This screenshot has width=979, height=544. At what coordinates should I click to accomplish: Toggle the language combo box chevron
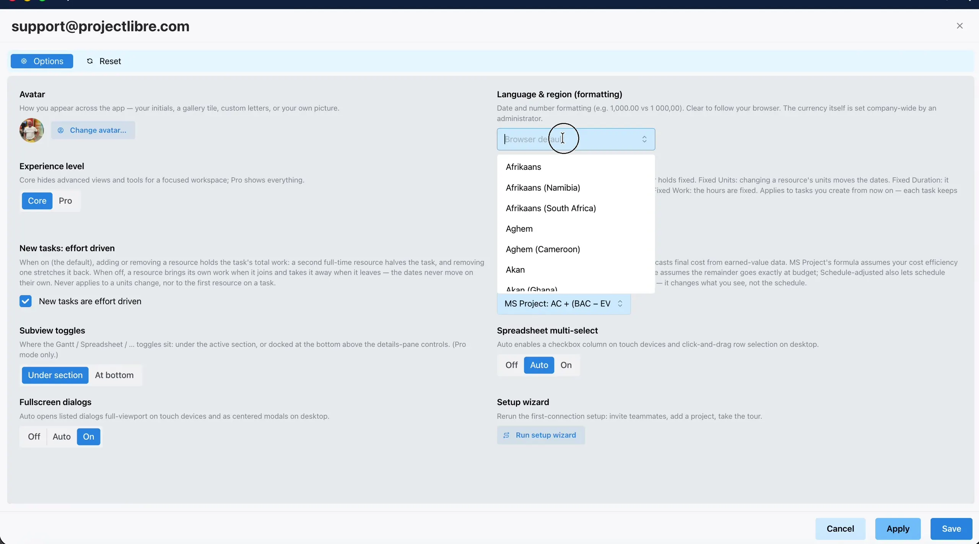tap(644, 139)
